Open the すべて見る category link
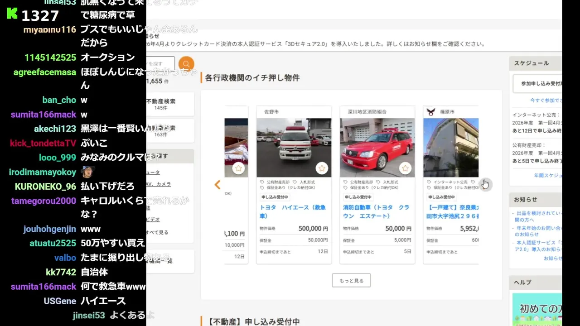 pos(157,232)
